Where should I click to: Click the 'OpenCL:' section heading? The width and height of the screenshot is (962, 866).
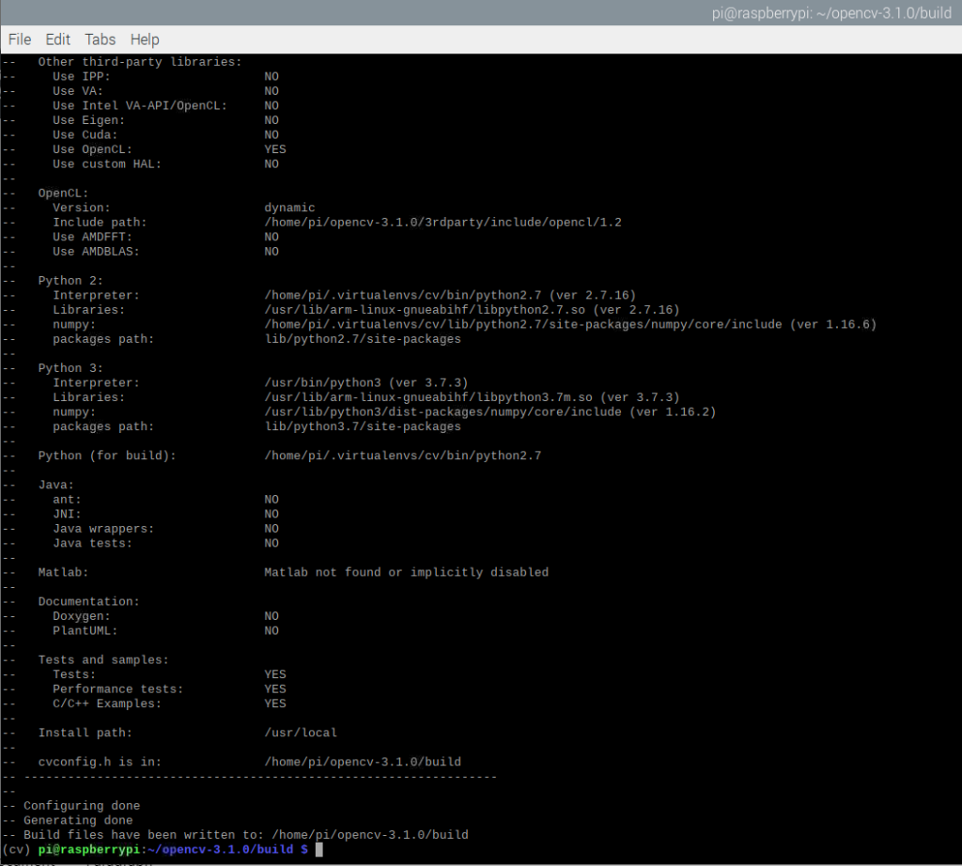[63, 193]
